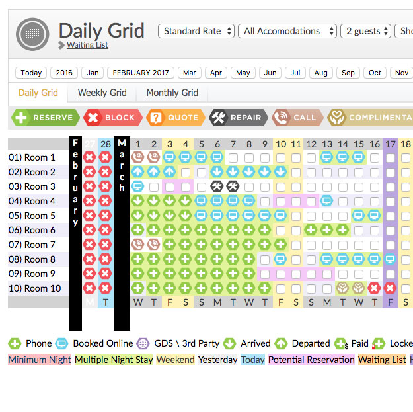Switch to the Monthly Grid tab
This screenshot has width=413, height=412.
[172, 93]
